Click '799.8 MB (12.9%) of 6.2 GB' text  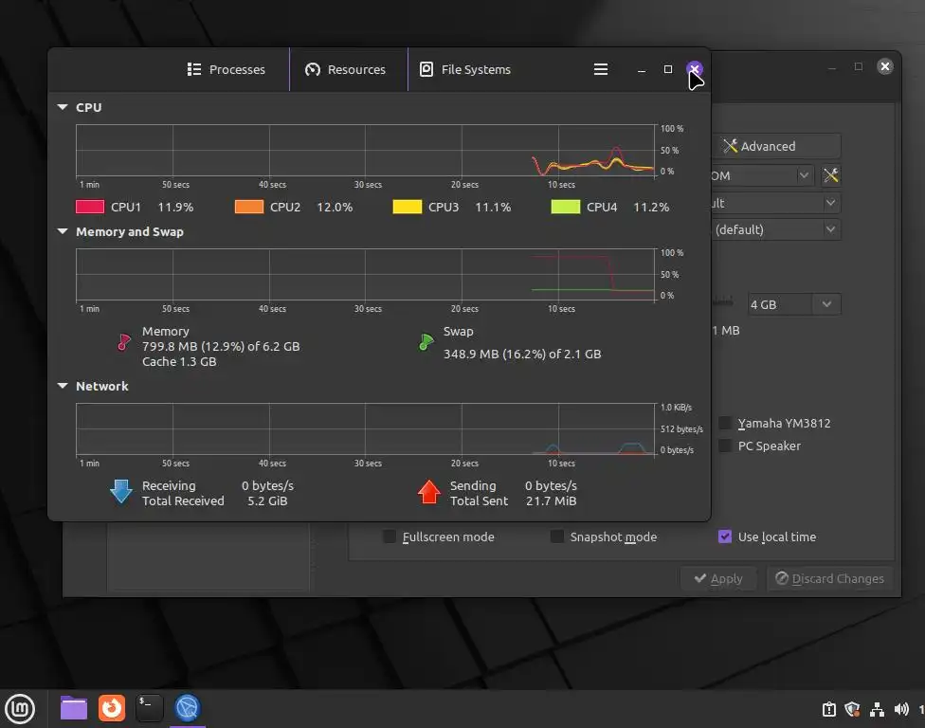pyautogui.click(x=221, y=346)
